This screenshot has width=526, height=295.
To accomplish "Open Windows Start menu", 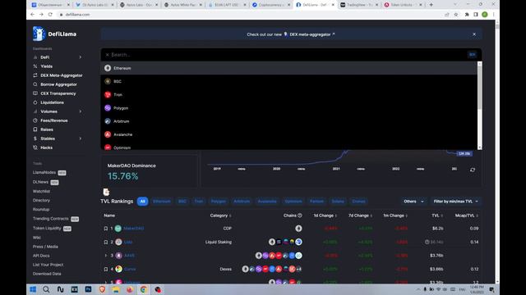I will [33, 289].
